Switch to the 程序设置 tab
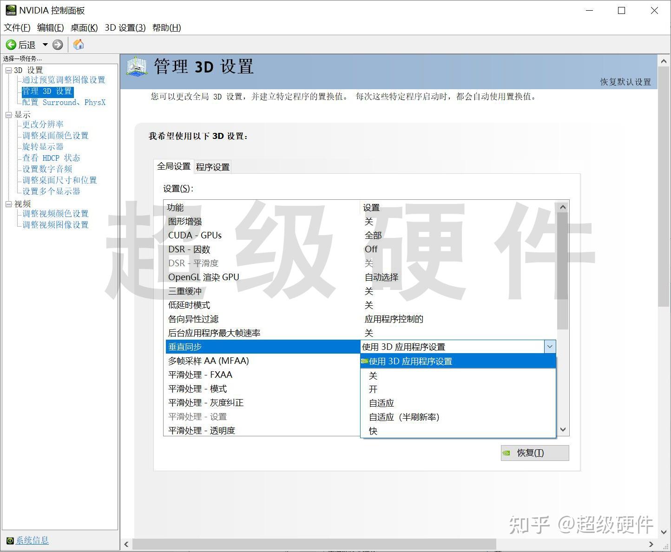The width and height of the screenshot is (671, 552). (x=213, y=167)
